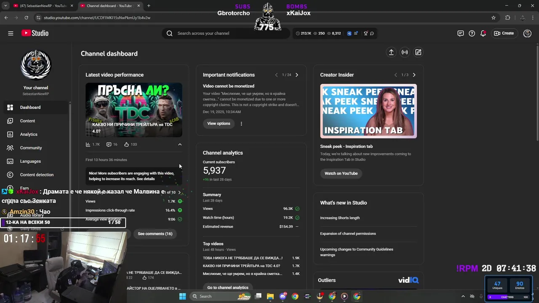Click the channel profile picture in sidebar
Viewport: 539px width, 303px height.
coord(36,65)
